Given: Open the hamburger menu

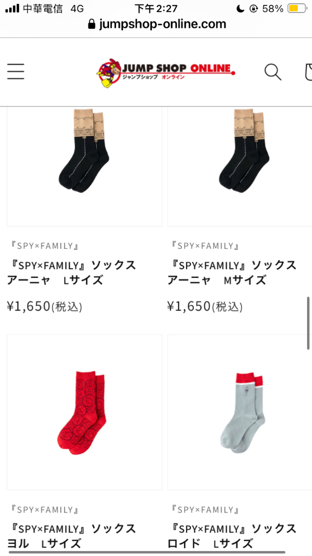Looking at the screenshot, I should (x=16, y=72).
